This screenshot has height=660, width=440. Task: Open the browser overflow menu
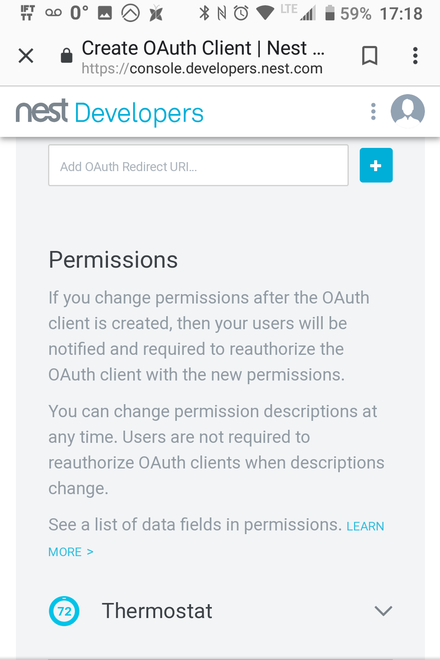(x=415, y=56)
